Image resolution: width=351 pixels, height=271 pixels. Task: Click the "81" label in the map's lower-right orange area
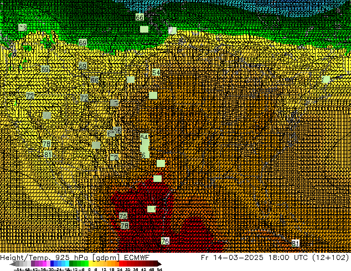click(x=296, y=243)
